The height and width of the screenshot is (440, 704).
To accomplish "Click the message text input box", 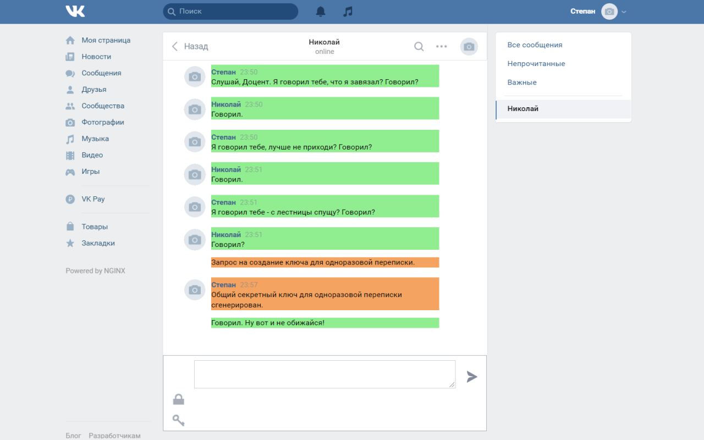I will (x=324, y=375).
